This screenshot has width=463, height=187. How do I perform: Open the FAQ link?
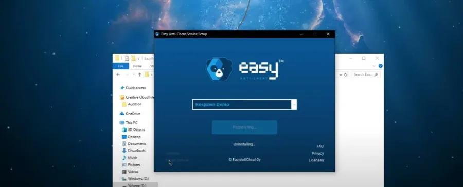coord(320,146)
